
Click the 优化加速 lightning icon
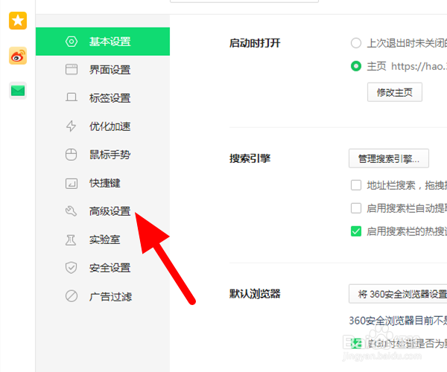[72, 126]
